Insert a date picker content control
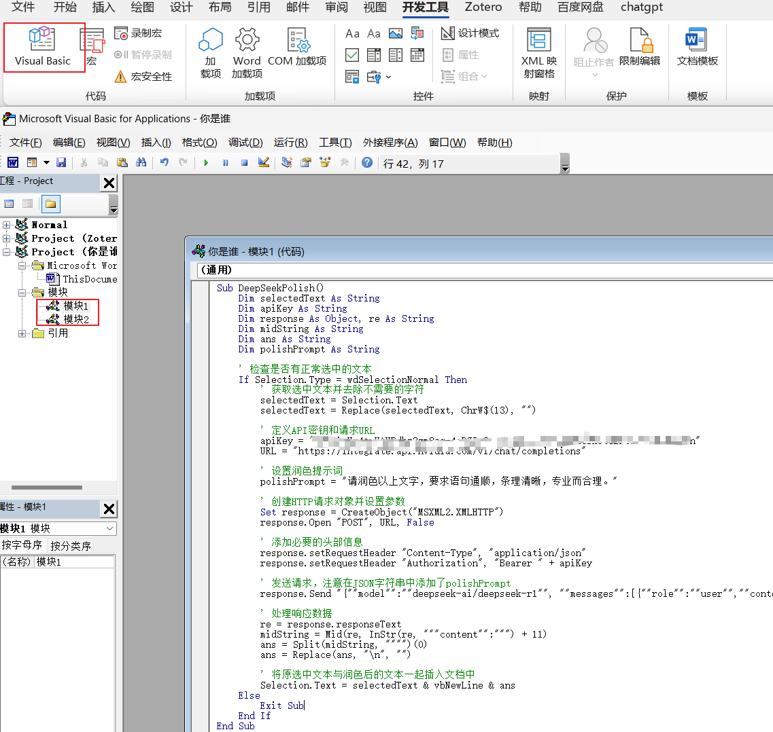The height and width of the screenshot is (732, 773). [x=417, y=54]
